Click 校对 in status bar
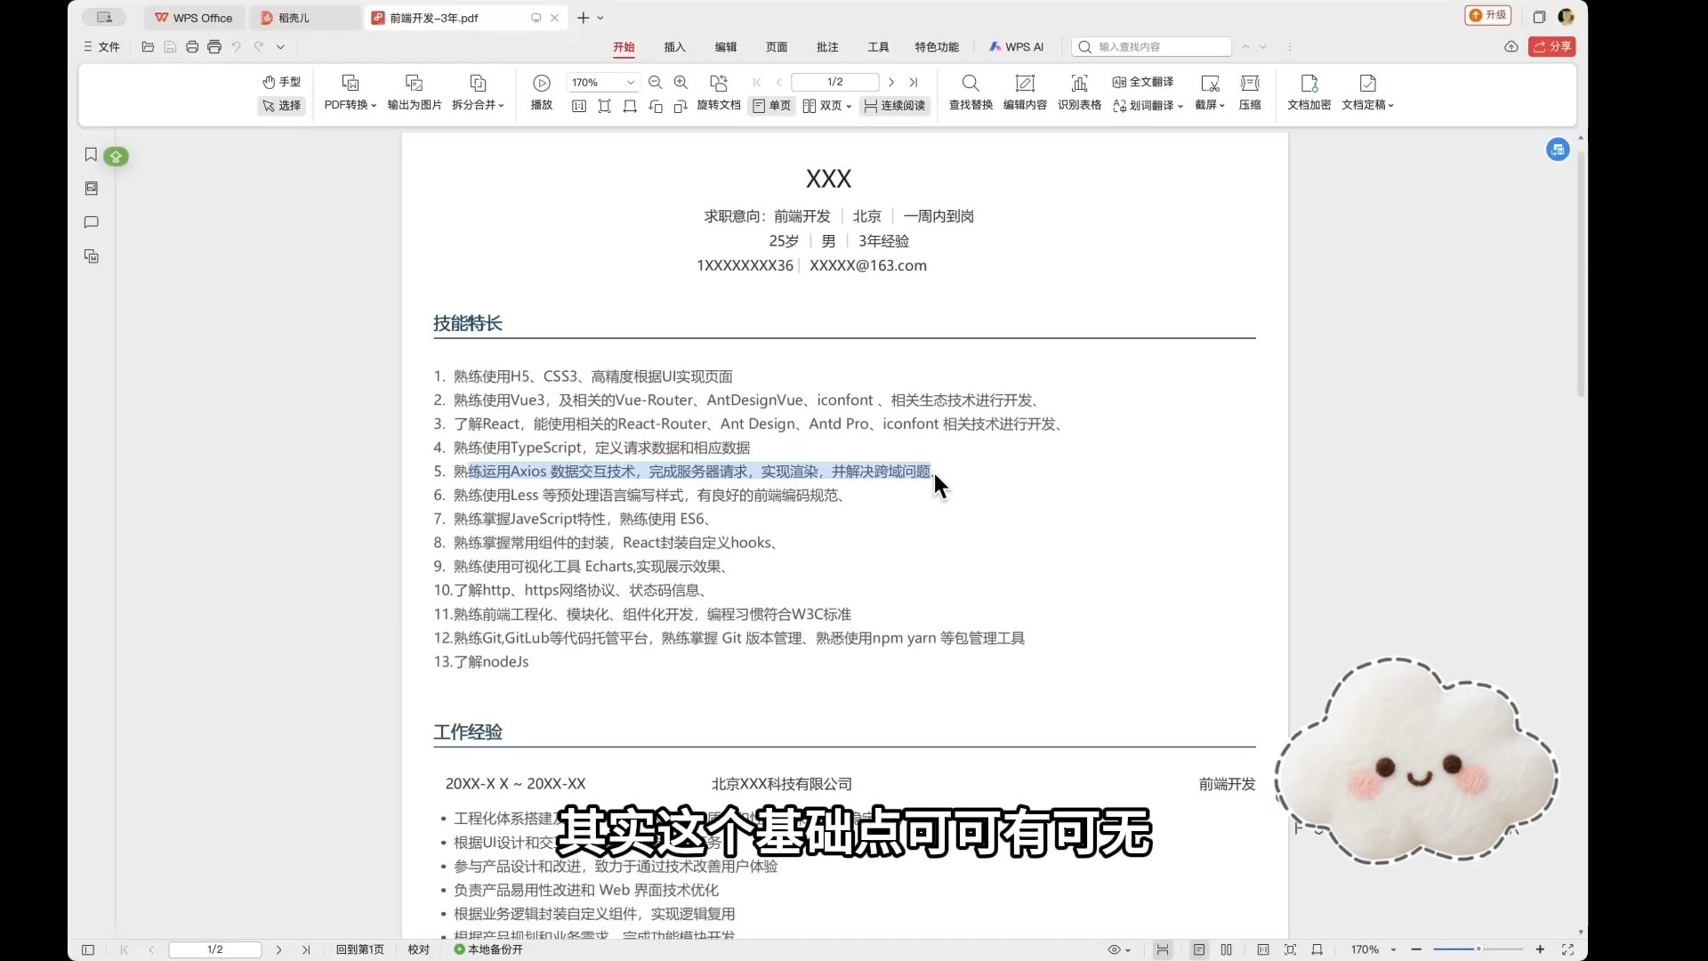The image size is (1708, 961). pos(418,949)
